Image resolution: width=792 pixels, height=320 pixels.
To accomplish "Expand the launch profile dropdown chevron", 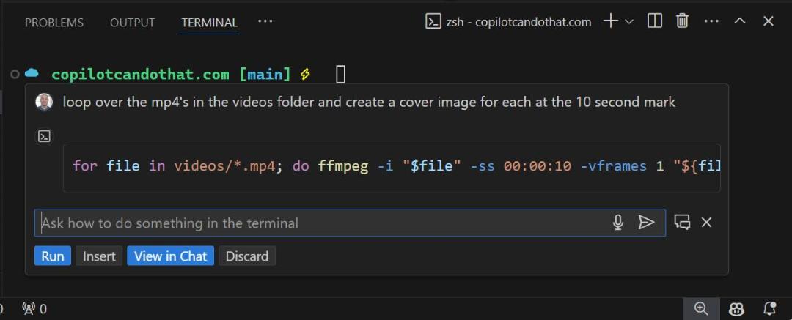I will pyautogui.click(x=629, y=21).
